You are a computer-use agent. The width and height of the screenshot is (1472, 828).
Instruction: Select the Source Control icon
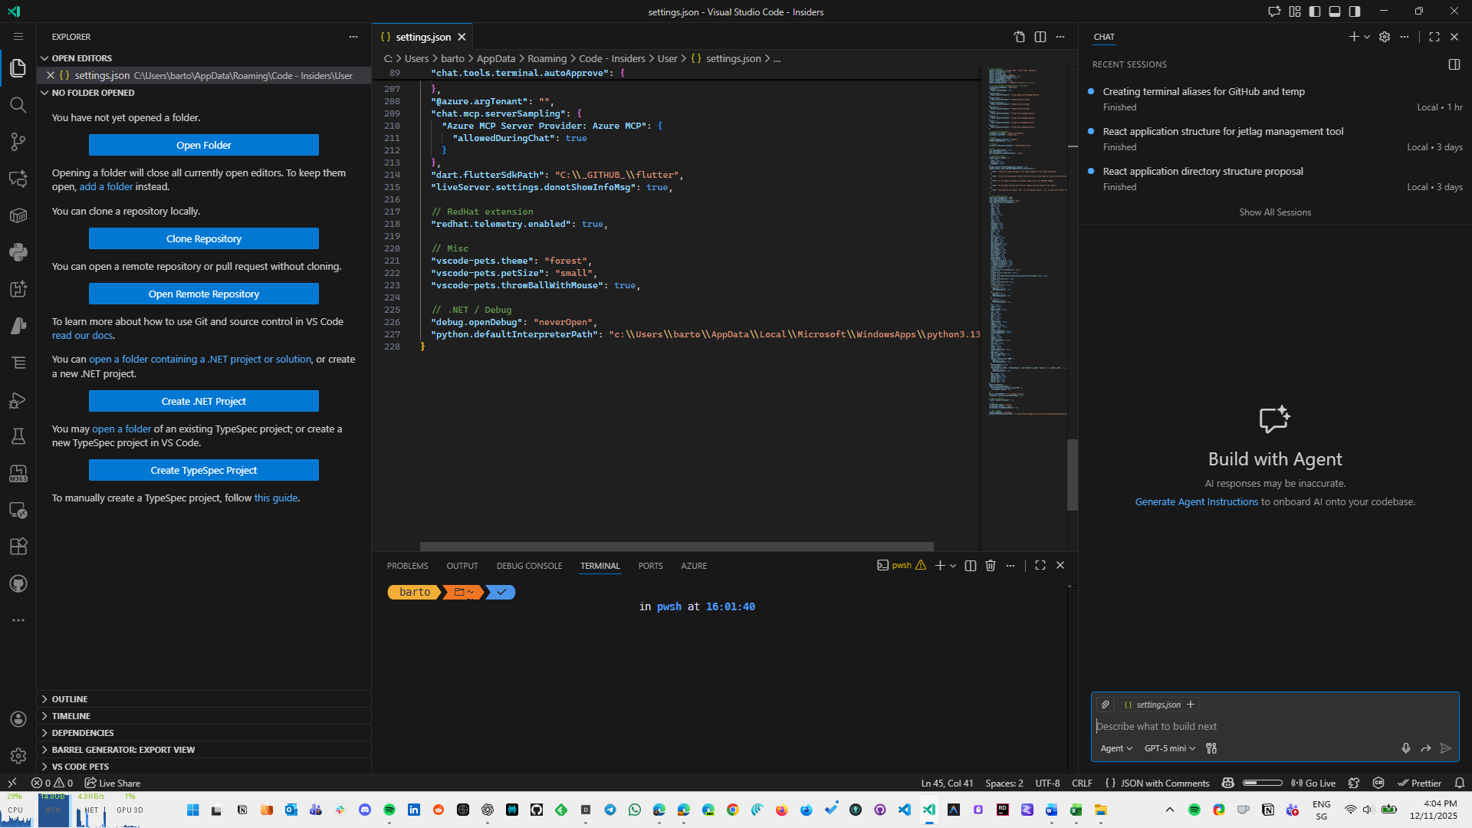(x=18, y=141)
